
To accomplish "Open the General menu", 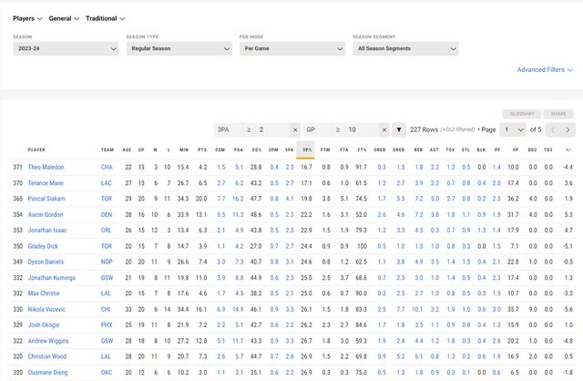I will [x=65, y=18].
